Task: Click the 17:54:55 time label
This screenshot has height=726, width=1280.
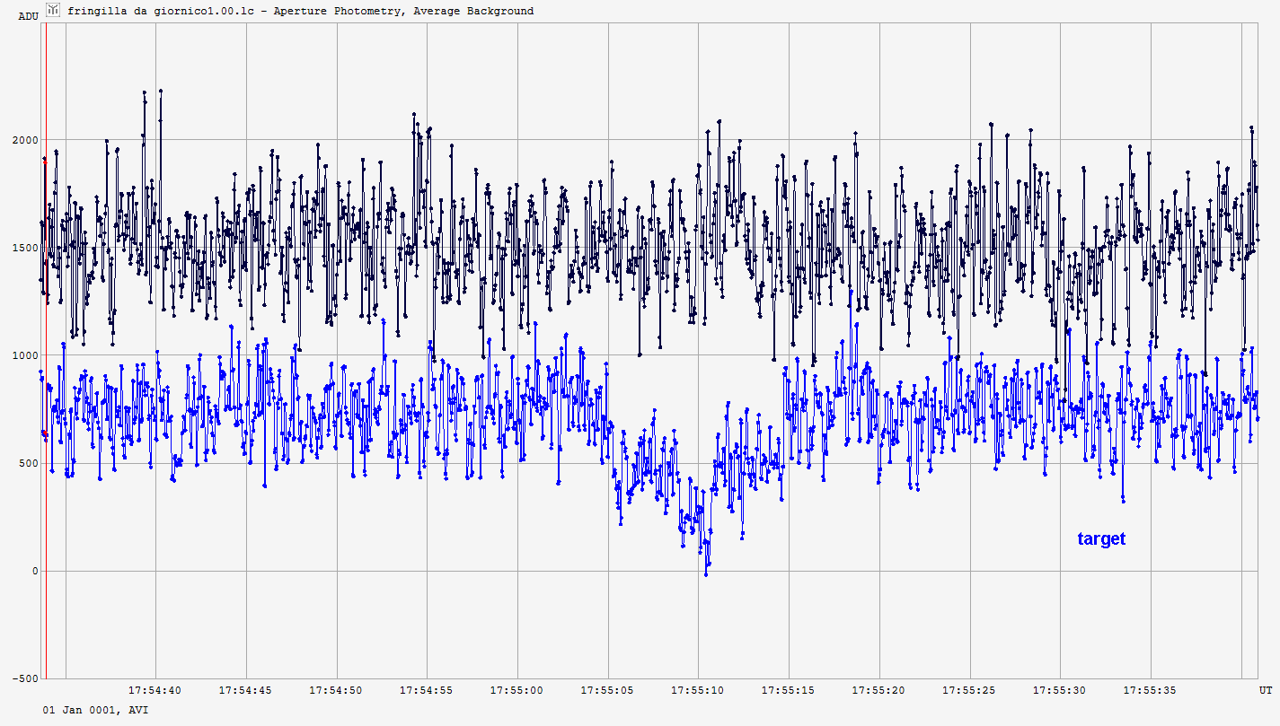Action: 427,691
